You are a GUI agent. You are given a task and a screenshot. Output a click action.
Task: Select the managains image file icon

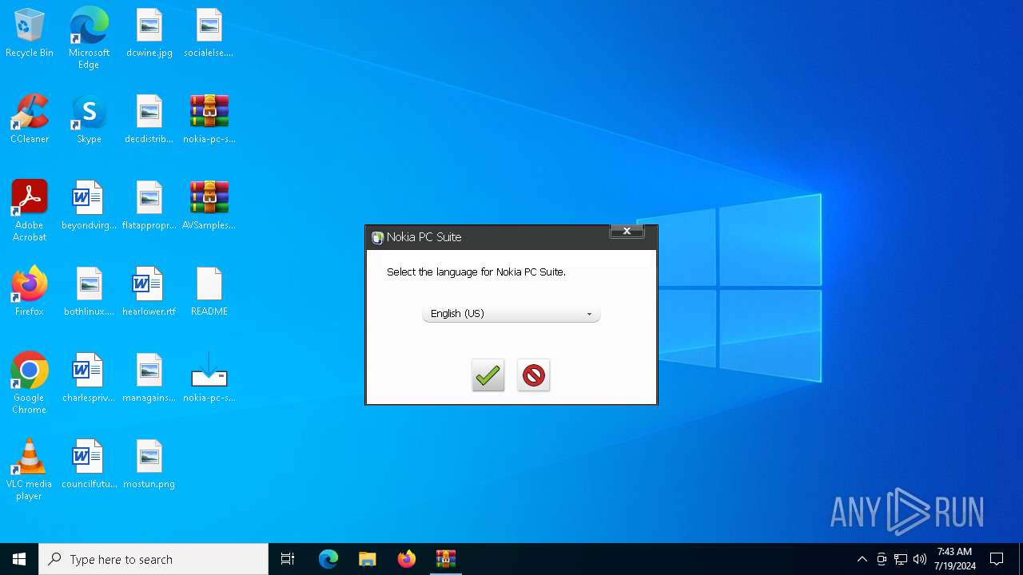click(149, 379)
